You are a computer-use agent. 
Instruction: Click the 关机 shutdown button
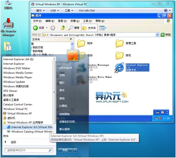coord(65,150)
